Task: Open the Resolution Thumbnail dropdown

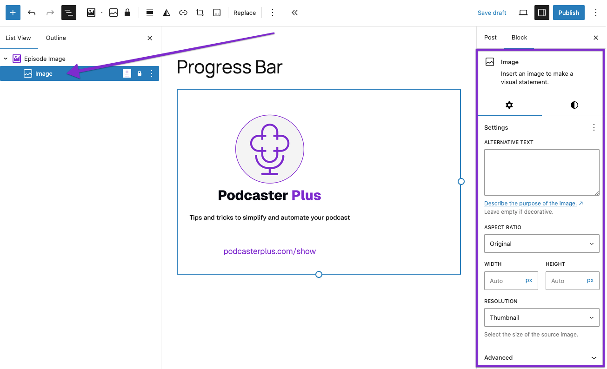Action: (541, 317)
